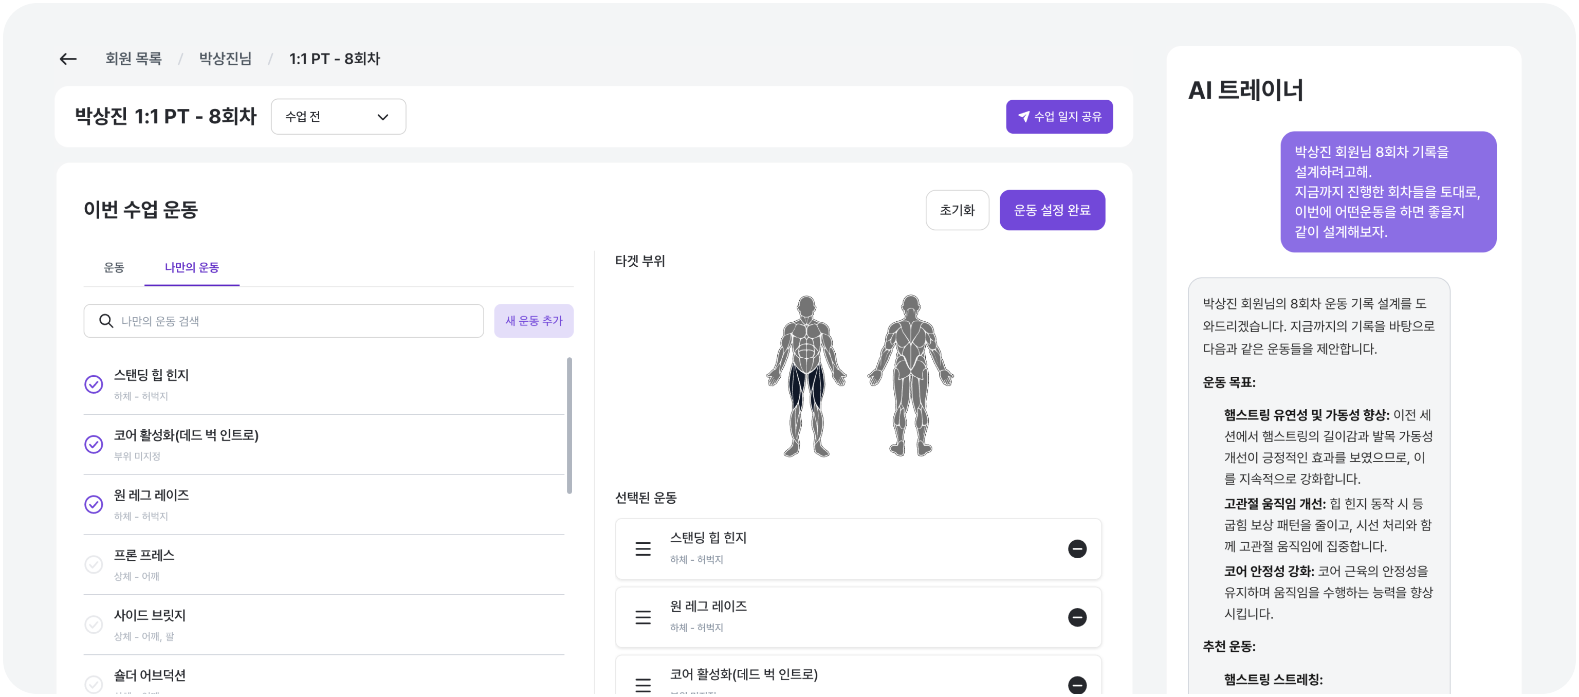Remove 스탠딩 힙 힌지 from selected exercises

(1076, 548)
